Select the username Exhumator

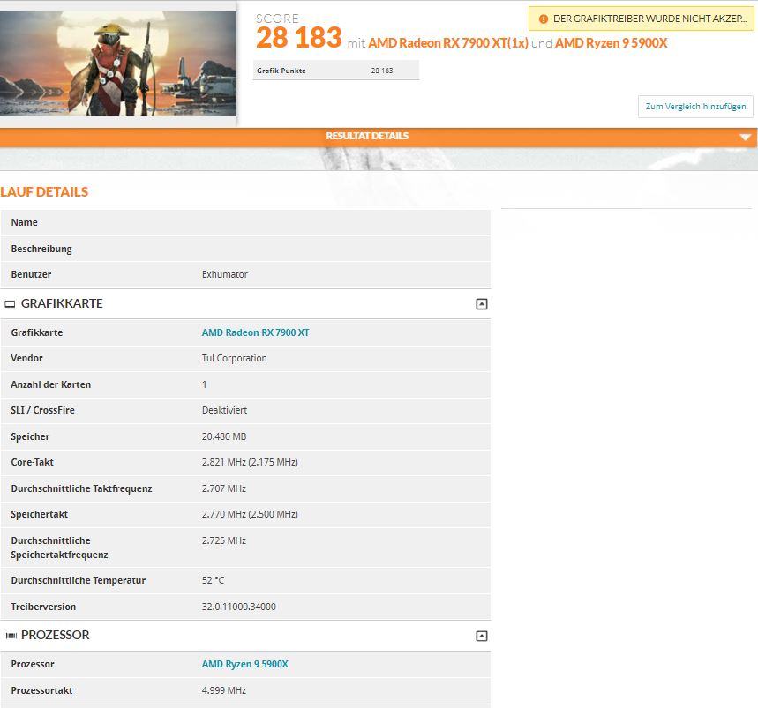tap(225, 274)
